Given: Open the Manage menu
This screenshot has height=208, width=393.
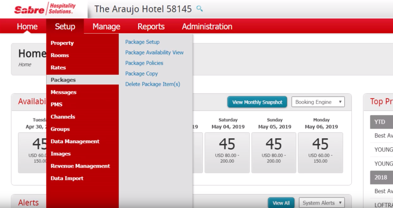Looking at the screenshot, I should (106, 27).
